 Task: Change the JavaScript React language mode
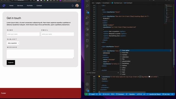(x=154, y=94)
